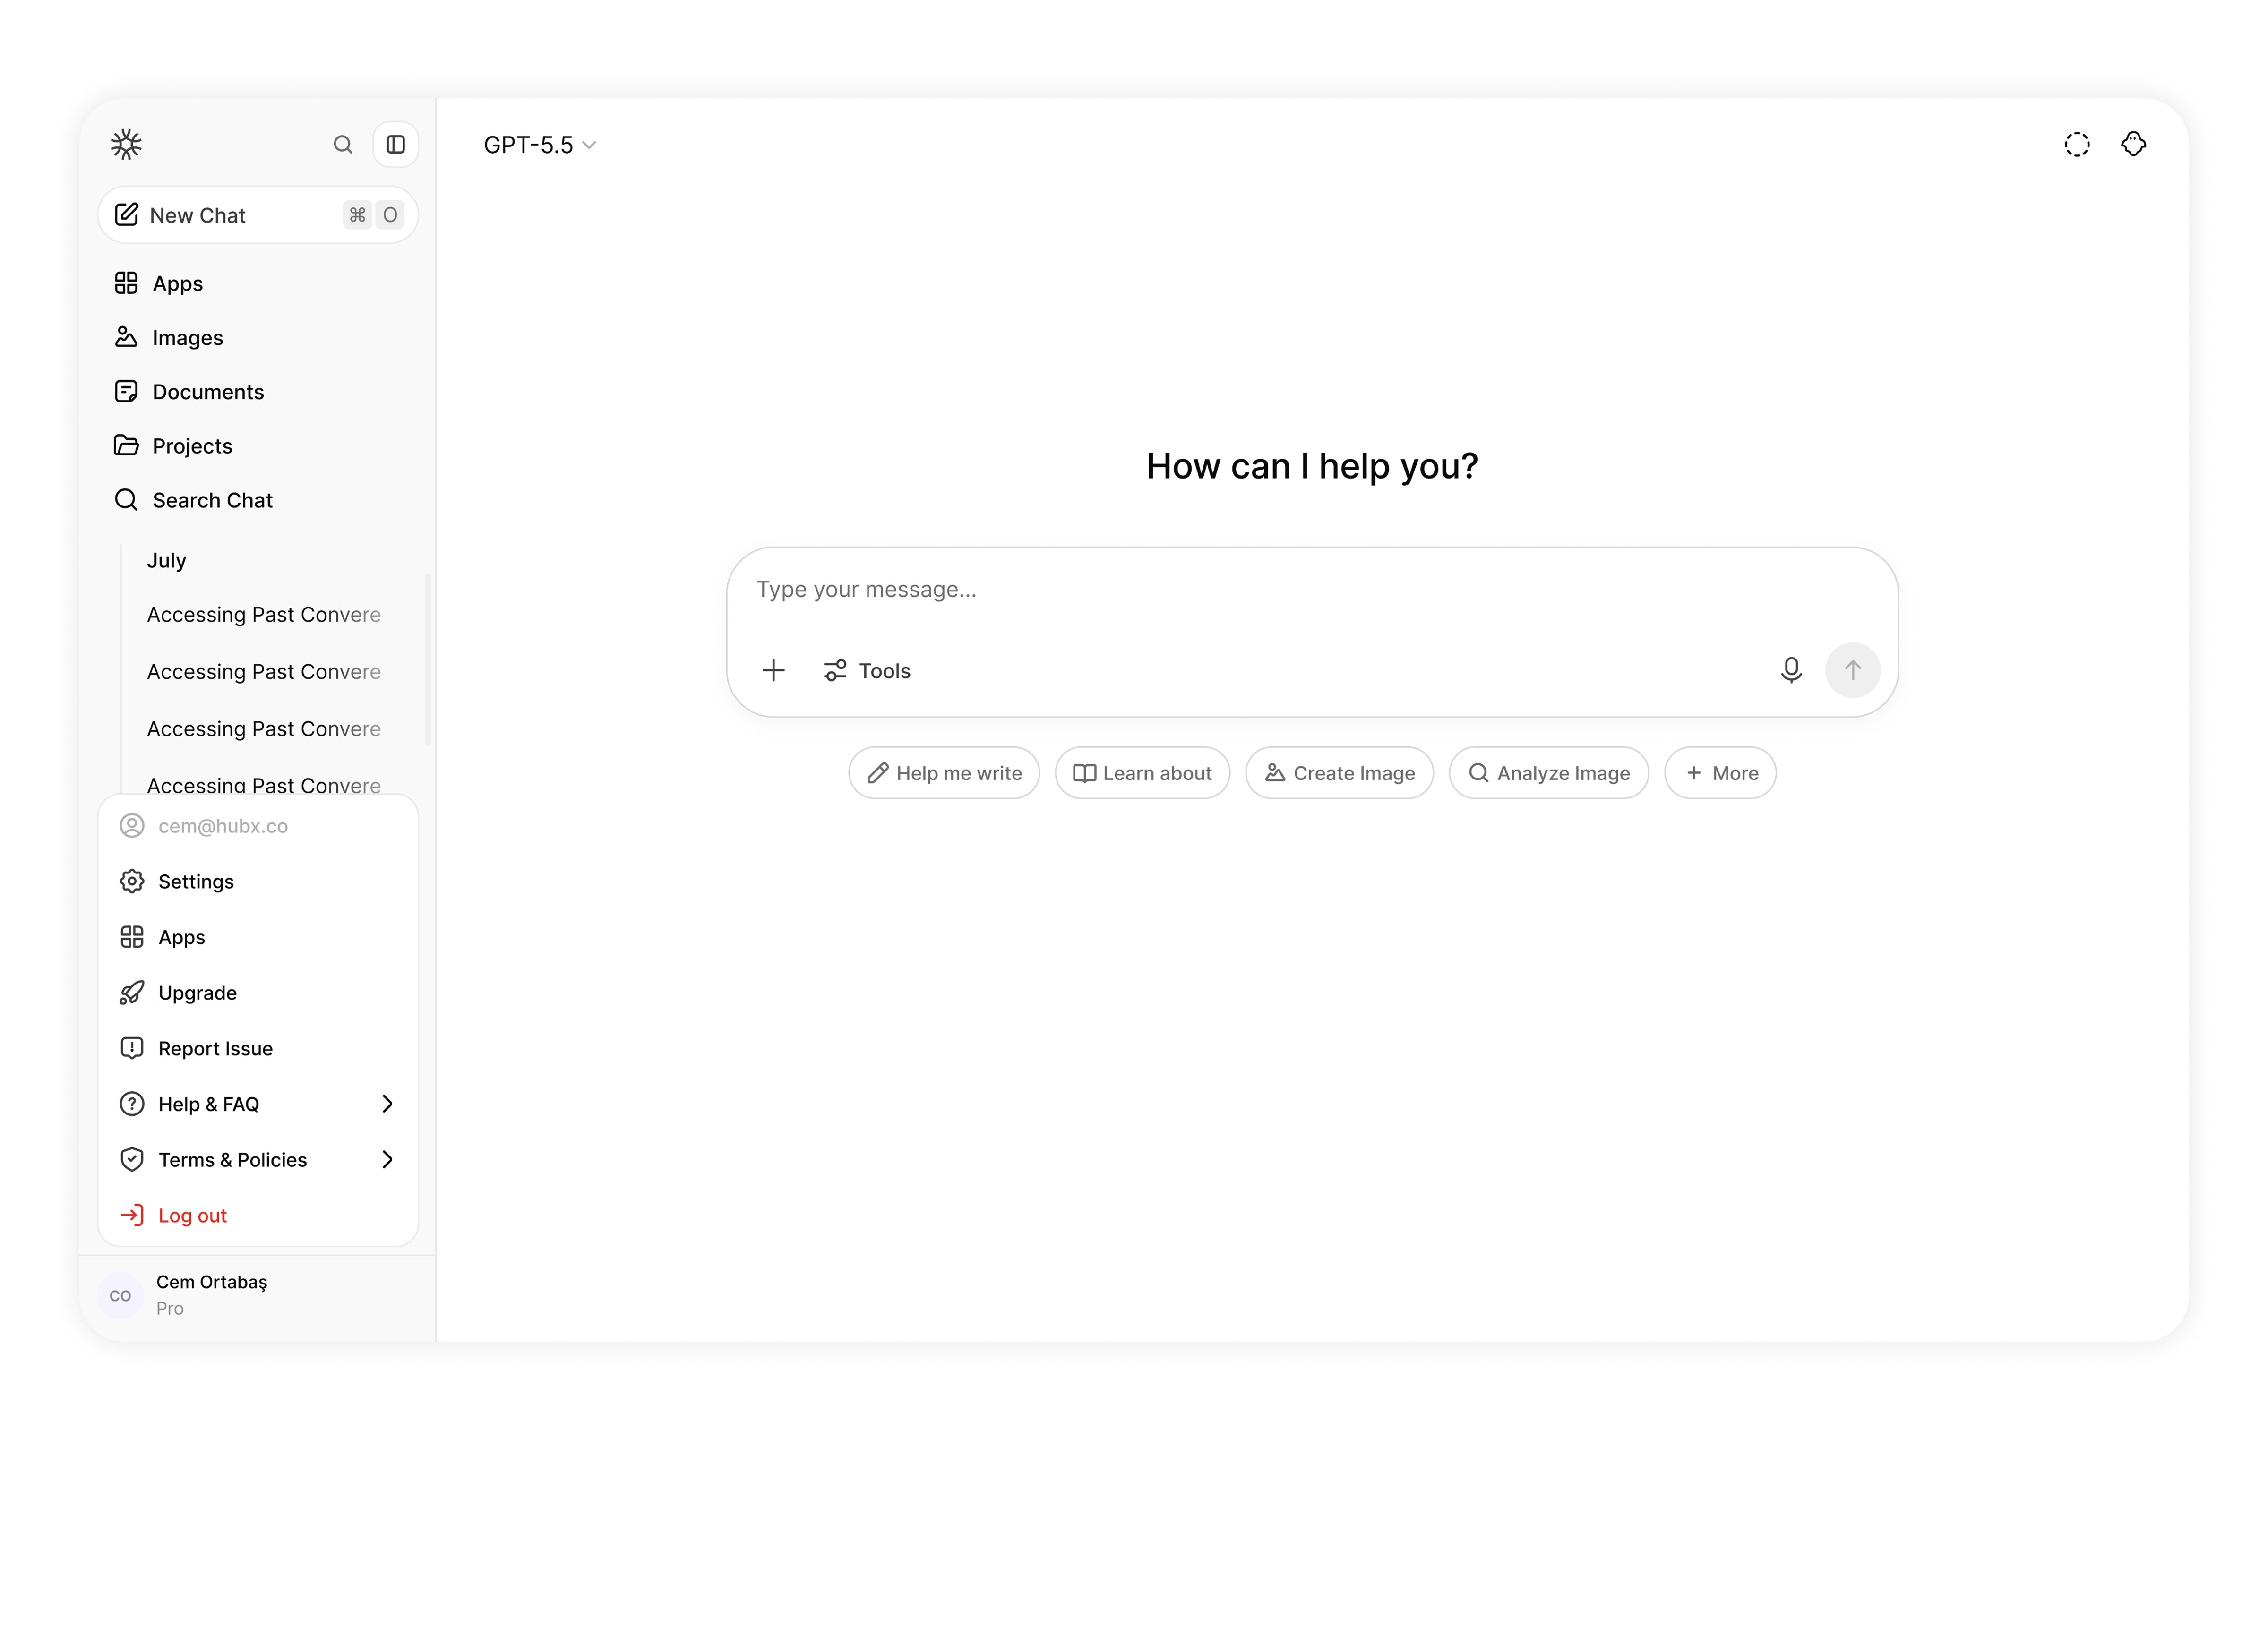
Task: Open the Documents section
Action: pyautogui.click(x=258, y=392)
